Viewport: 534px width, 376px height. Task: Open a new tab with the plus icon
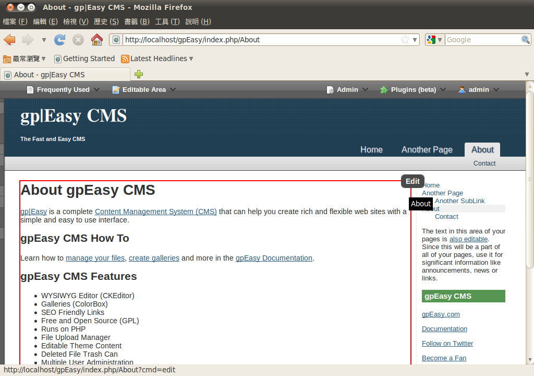[139, 74]
